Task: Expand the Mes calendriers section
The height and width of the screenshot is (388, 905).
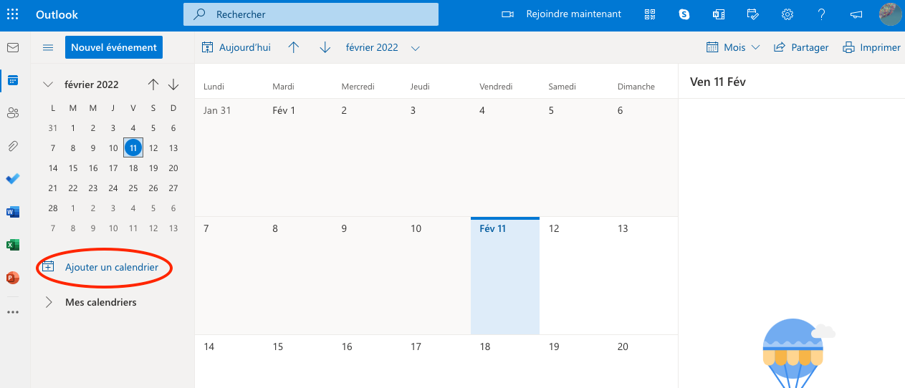Action: 49,302
